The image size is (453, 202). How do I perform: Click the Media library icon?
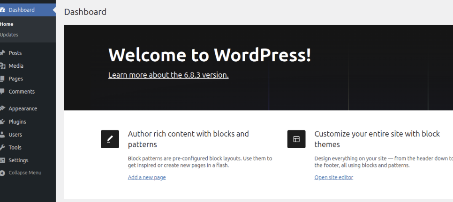[2, 66]
